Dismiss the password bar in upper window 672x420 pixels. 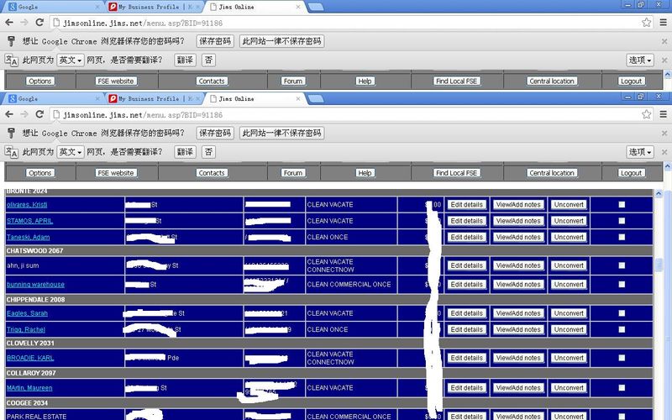tap(664, 41)
